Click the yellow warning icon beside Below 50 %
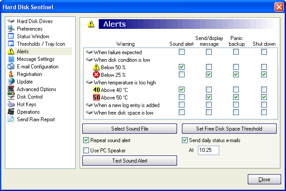Screen dimensions: 286x191 click(97, 67)
